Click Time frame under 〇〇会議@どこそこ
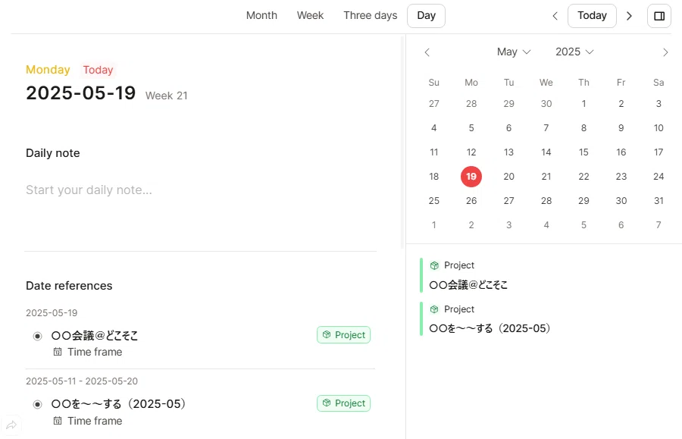The image size is (682, 439). coord(95,352)
